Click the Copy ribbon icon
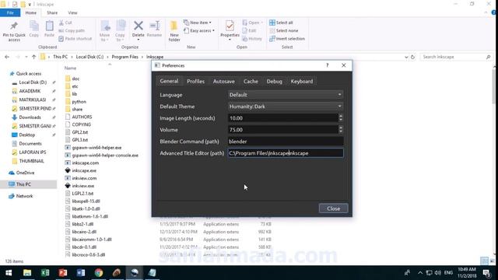This screenshot has width=498, height=280. [34, 30]
